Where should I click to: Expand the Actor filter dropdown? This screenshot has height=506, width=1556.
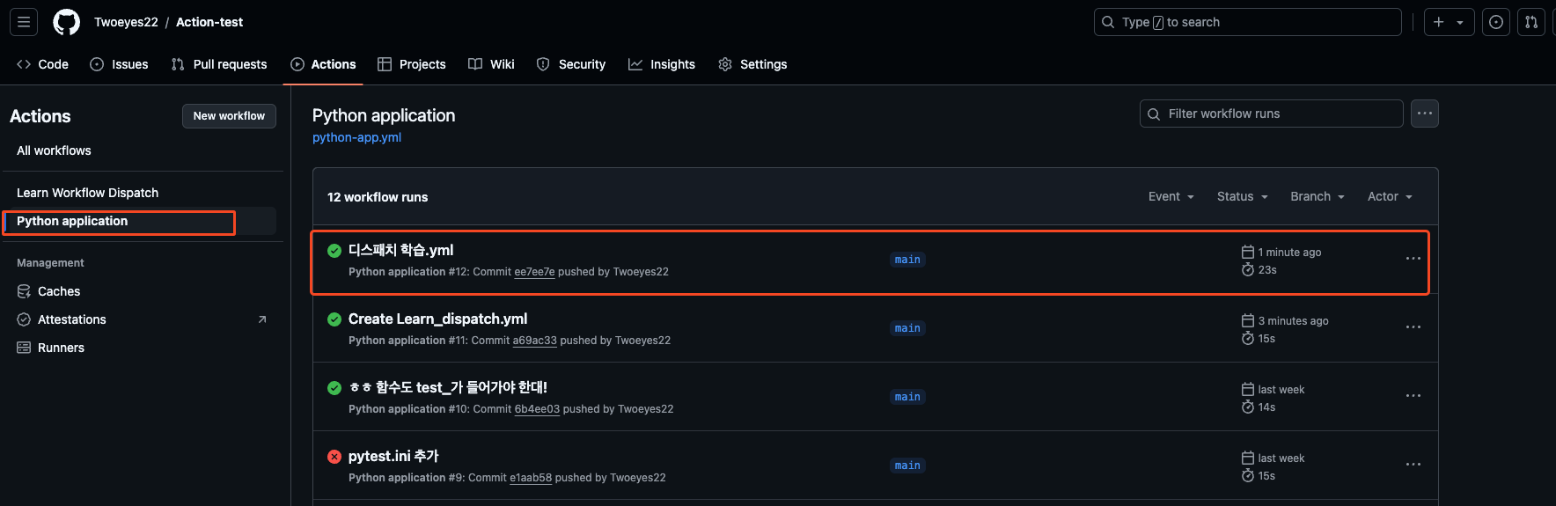1390,196
